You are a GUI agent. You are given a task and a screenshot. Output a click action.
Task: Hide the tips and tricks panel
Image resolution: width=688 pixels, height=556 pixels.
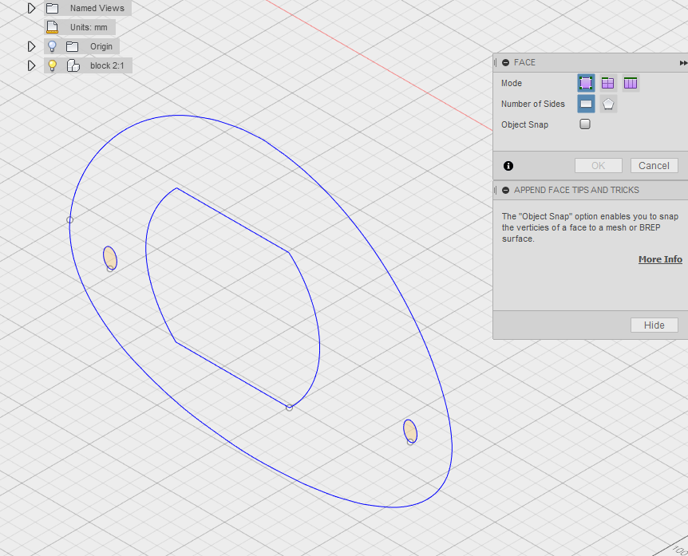pyautogui.click(x=654, y=325)
